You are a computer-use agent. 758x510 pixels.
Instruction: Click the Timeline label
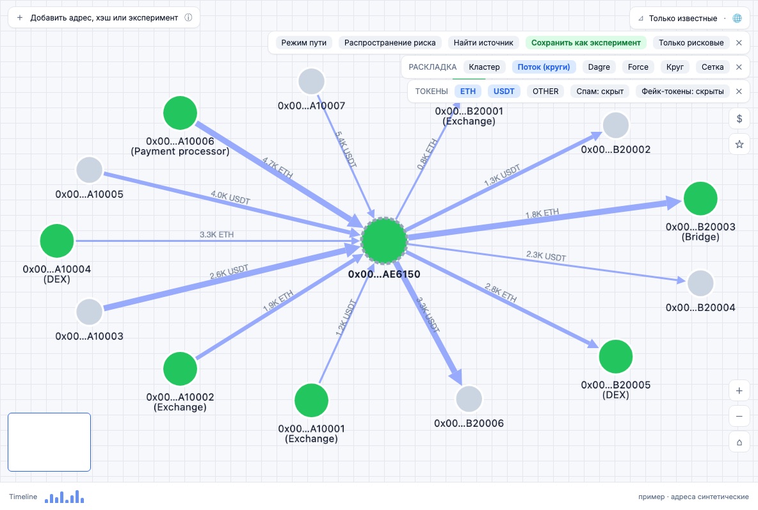point(22,497)
